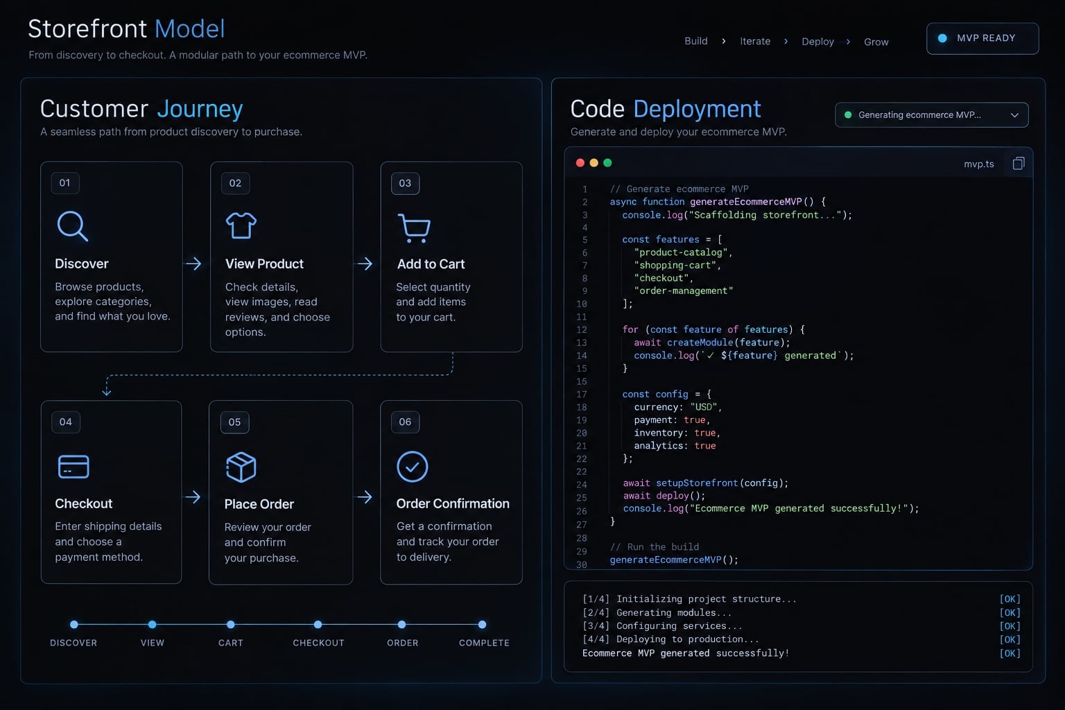
Task: Click the chevron after Deploy in breadcrumb
Action: (x=848, y=42)
